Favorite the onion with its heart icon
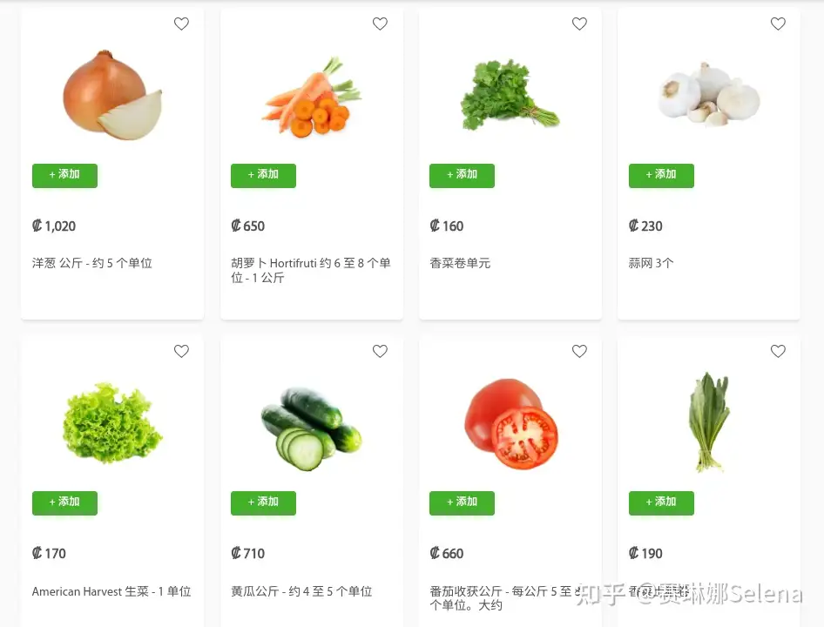The height and width of the screenshot is (627, 824). click(181, 24)
